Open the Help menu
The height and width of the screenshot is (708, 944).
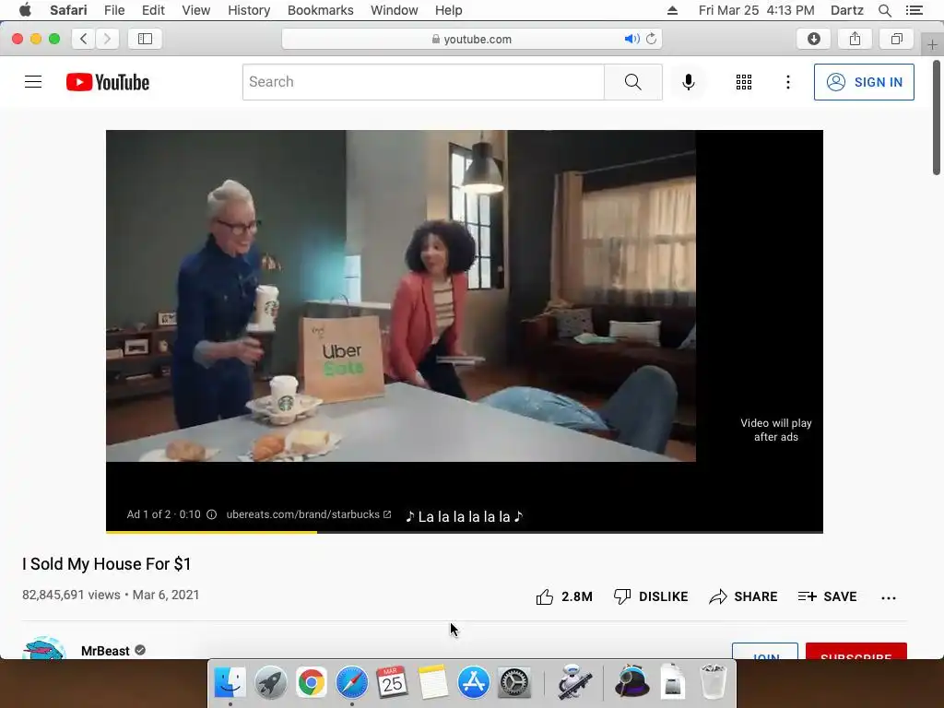(449, 10)
